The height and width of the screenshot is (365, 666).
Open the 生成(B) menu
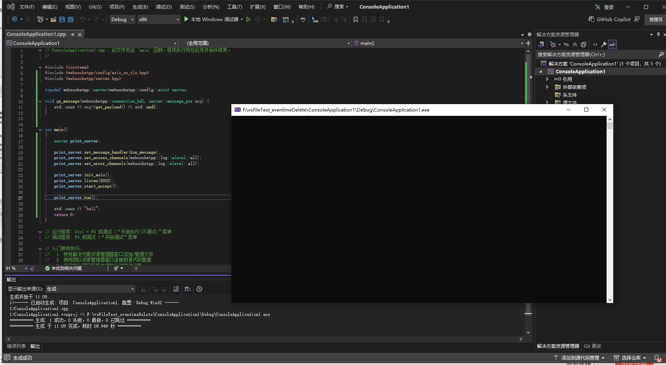140,7
